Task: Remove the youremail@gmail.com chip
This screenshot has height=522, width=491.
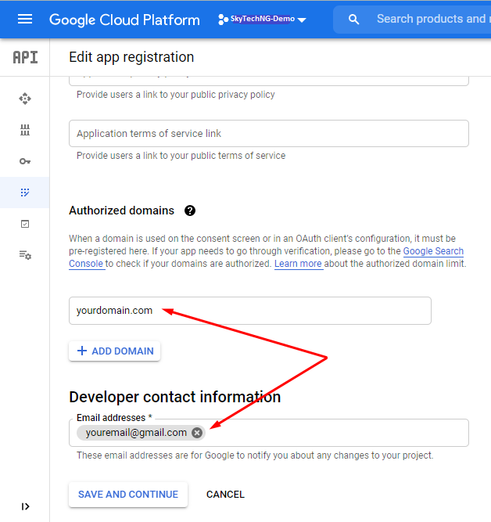Action: pos(197,433)
